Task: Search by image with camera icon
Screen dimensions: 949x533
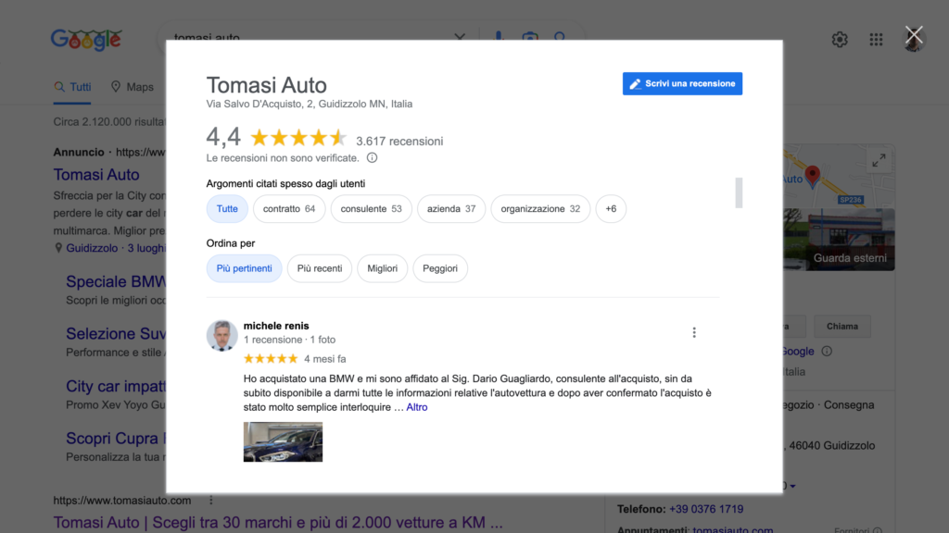Action: [529, 37]
